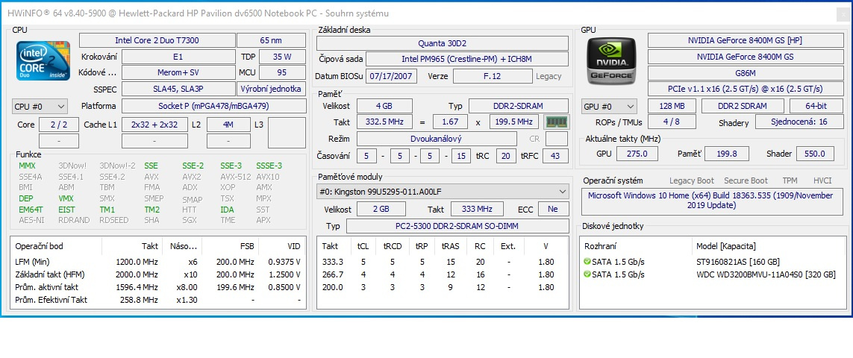Click the Výrobní jednotka button
853x358 pixels.
tap(272, 89)
